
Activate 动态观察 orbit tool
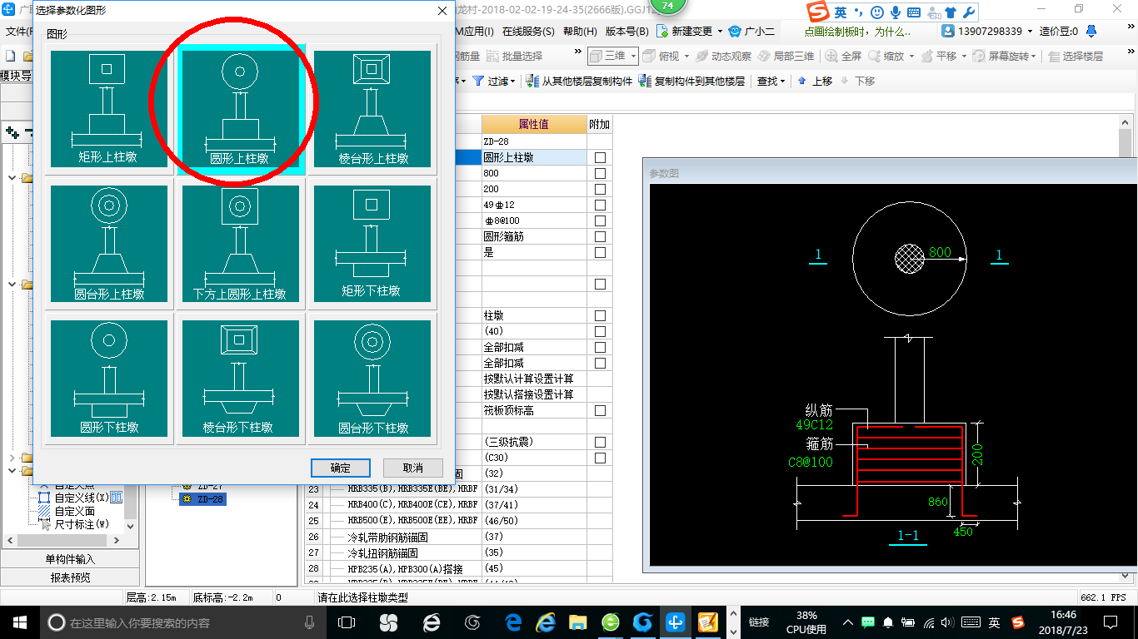click(x=723, y=56)
